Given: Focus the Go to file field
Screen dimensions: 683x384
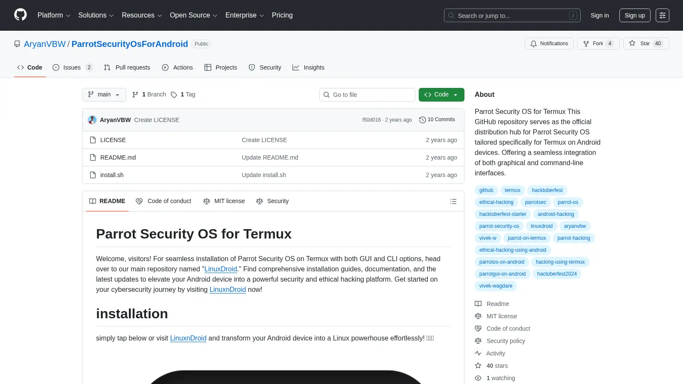Looking at the screenshot, I should [x=367, y=95].
